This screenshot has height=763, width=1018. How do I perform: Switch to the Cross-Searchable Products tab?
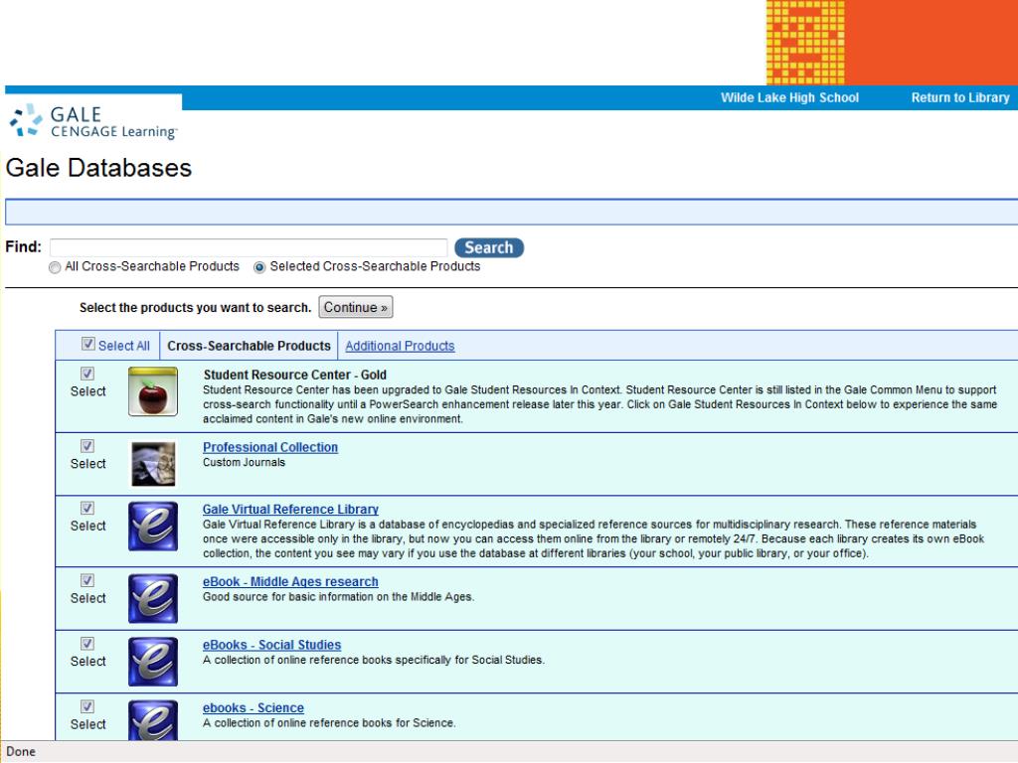(249, 346)
